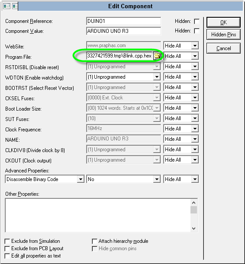The image size is (245, 264).
Task: Enable Edit all properties as text
Action: [7, 256]
